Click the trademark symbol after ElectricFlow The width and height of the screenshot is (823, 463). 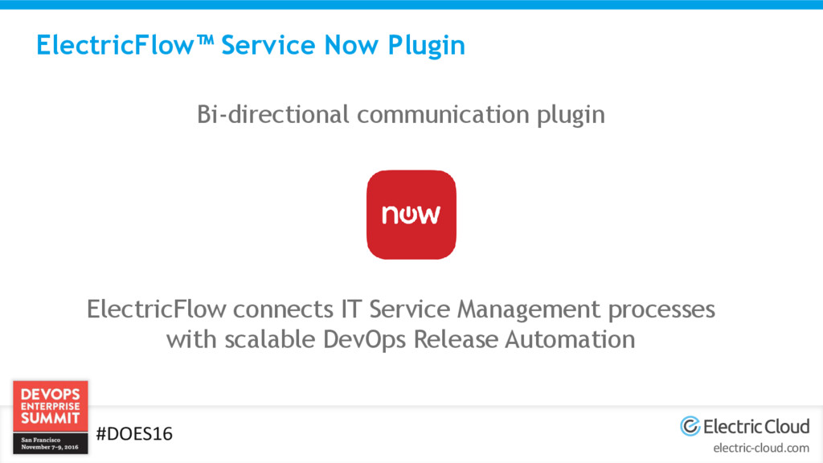[205, 39]
